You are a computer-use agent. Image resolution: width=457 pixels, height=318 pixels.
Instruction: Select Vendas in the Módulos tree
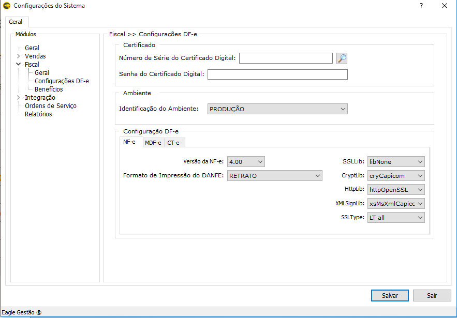[35, 56]
